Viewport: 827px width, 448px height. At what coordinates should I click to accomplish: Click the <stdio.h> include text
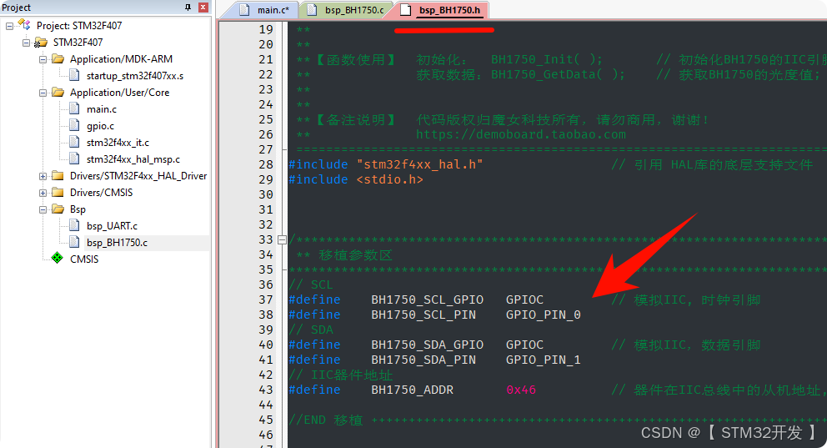coord(389,179)
